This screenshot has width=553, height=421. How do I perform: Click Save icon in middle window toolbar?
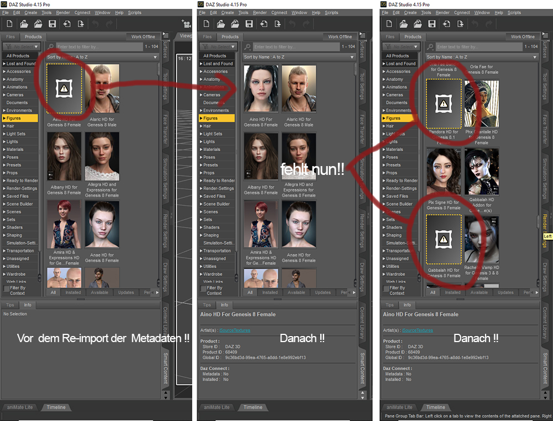point(249,24)
